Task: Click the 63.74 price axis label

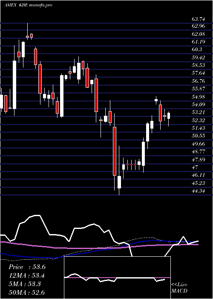Action: 199,19
